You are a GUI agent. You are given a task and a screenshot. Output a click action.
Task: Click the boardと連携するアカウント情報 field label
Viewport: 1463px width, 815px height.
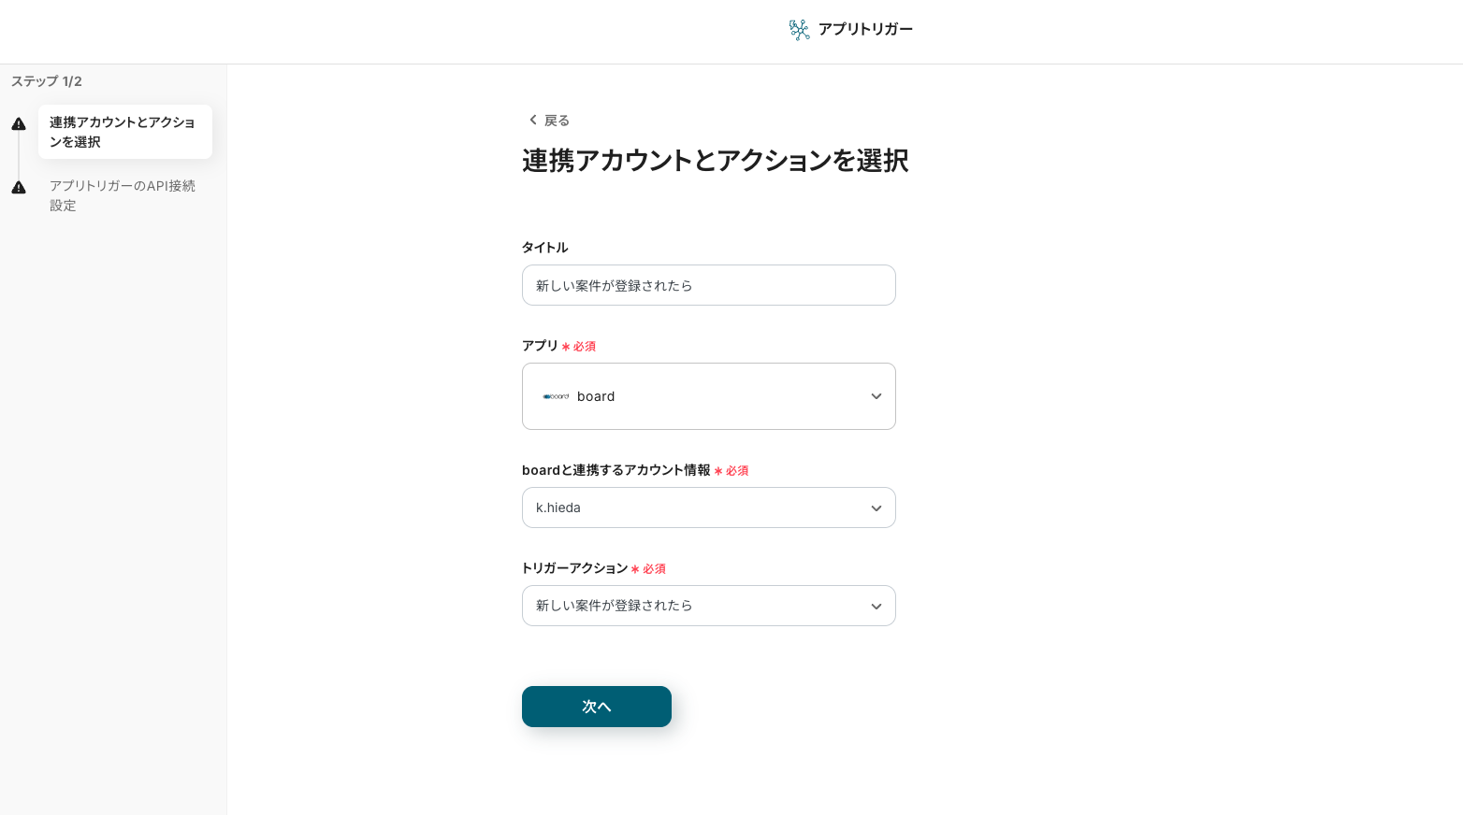616,470
